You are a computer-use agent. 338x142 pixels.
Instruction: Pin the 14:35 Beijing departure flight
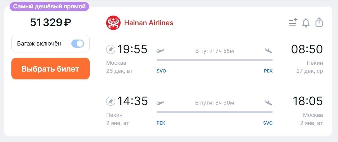click(111, 101)
